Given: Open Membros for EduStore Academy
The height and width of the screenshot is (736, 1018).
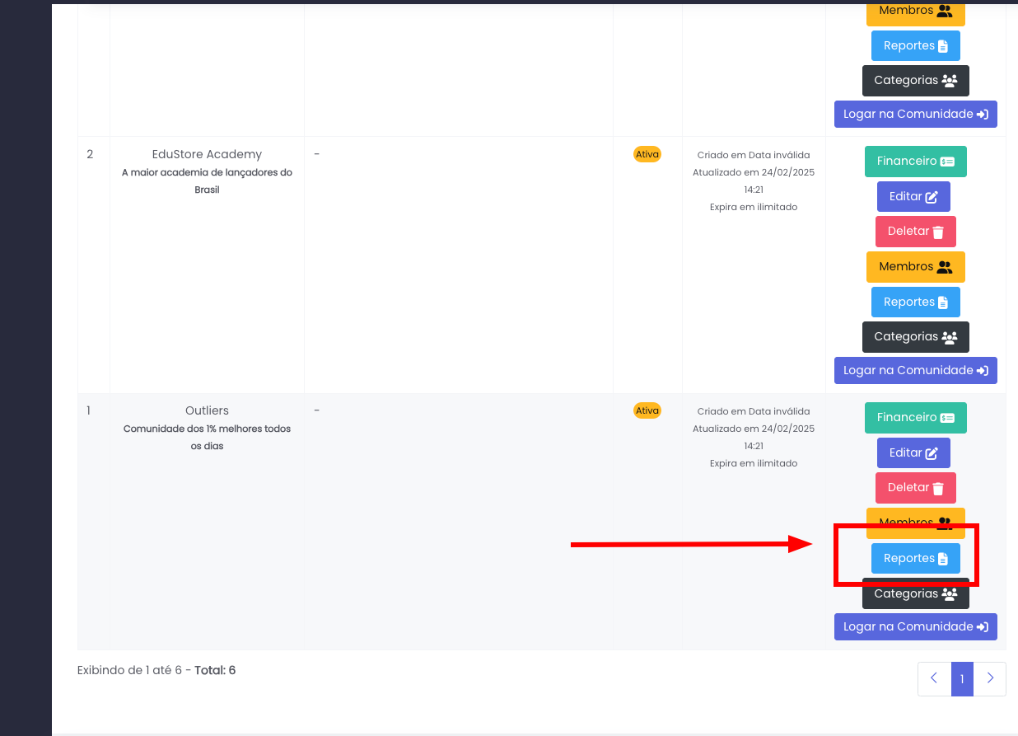Looking at the screenshot, I should coord(915,267).
